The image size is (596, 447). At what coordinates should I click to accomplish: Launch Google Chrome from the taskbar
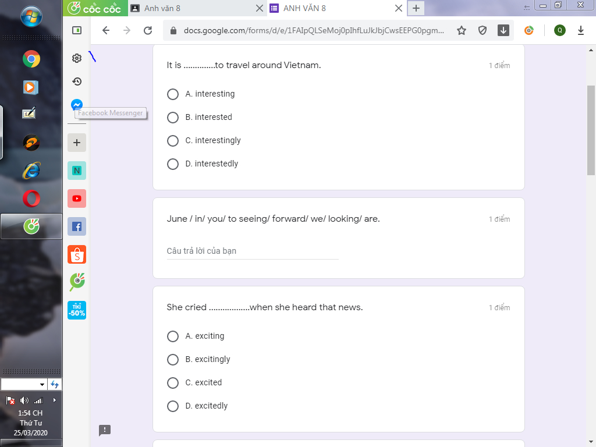point(31,59)
